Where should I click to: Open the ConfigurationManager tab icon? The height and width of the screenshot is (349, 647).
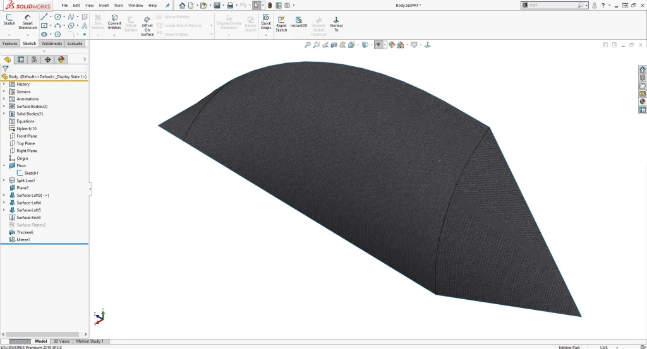(x=34, y=59)
